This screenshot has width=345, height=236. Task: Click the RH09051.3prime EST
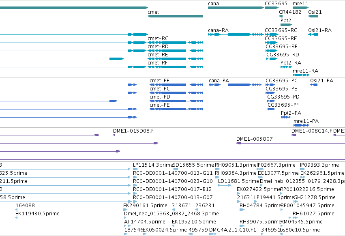(x=217, y=169)
